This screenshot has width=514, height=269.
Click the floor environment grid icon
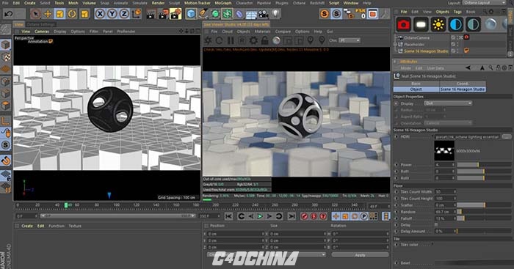(251, 14)
